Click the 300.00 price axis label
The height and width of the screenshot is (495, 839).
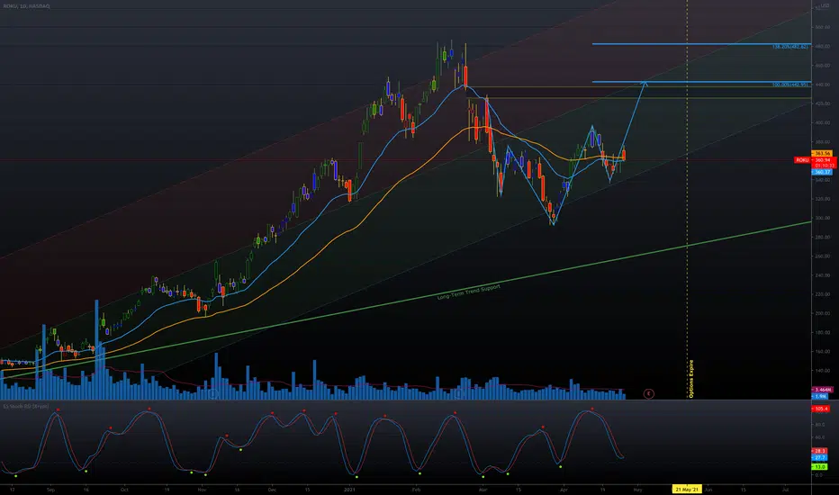[823, 218]
